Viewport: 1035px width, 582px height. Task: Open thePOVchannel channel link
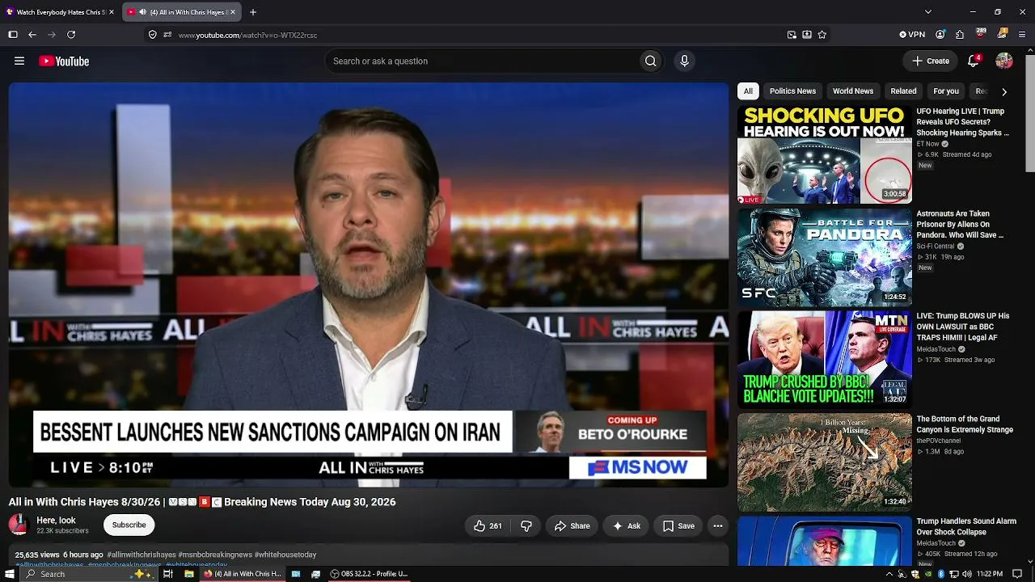coord(939,441)
